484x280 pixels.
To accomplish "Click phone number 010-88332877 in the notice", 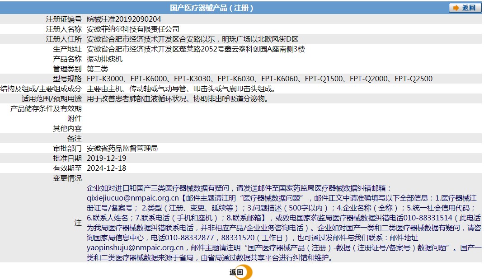I will [x=189, y=238].
